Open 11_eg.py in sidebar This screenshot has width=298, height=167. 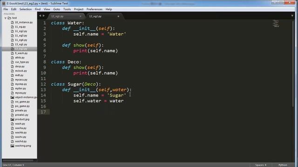(20, 27)
